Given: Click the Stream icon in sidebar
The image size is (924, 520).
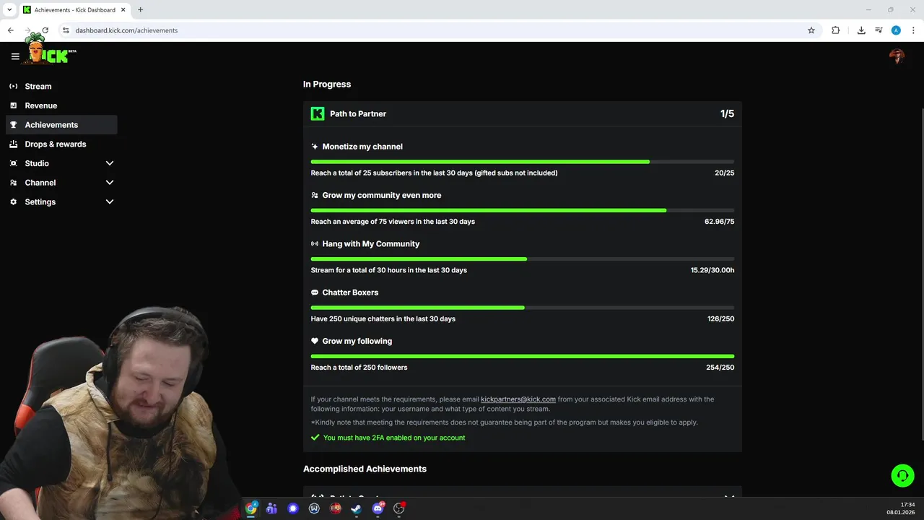Looking at the screenshot, I should tap(13, 86).
